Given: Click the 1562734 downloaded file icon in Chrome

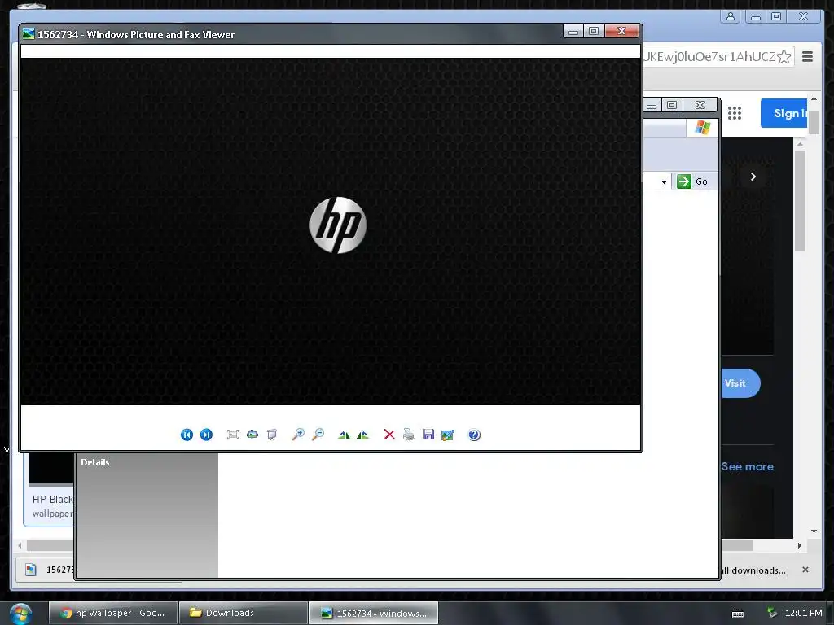Looking at the screenshot, I should pos(31,570).
